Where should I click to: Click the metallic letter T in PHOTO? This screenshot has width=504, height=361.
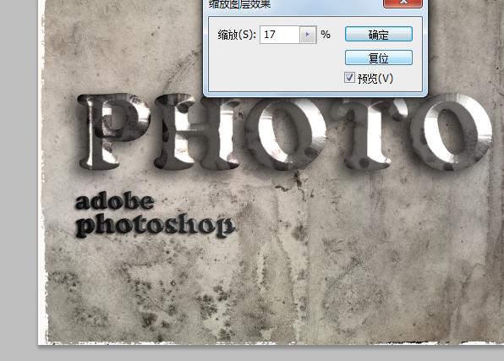[x=370, y=132]
